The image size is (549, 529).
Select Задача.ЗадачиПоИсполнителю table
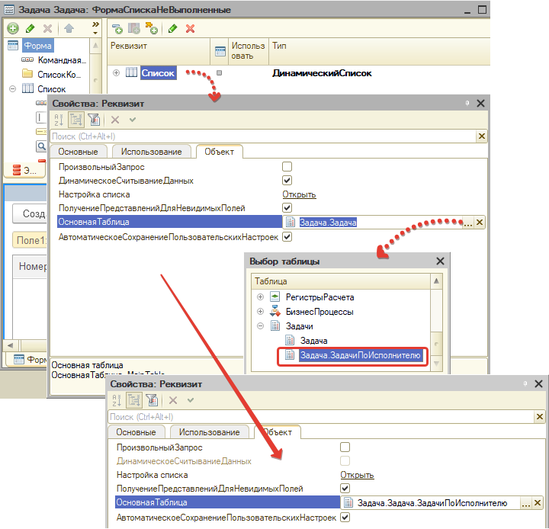tap(360, 355)
